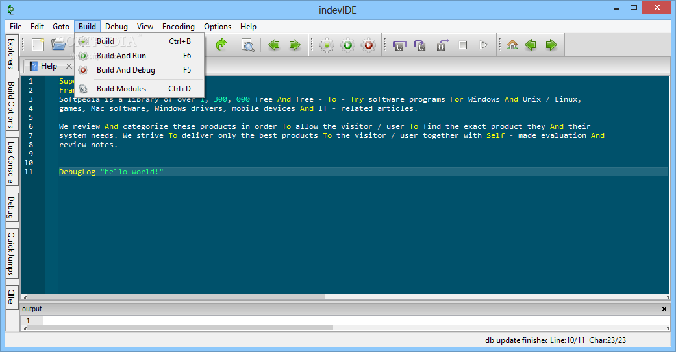The width and height of the screenshot is (676, 352).
Task: Open the Edit menu
Action: (37, 26)
